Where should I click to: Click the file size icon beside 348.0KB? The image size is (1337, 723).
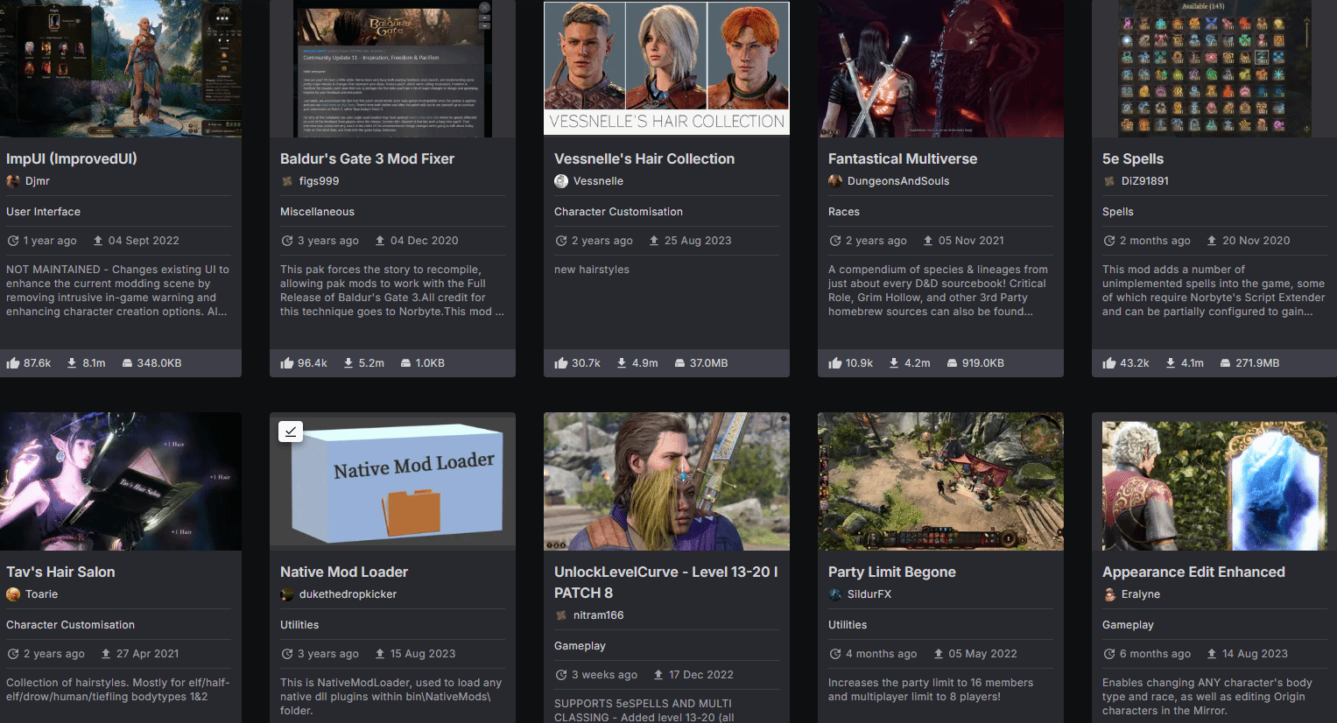coord(127,362)
